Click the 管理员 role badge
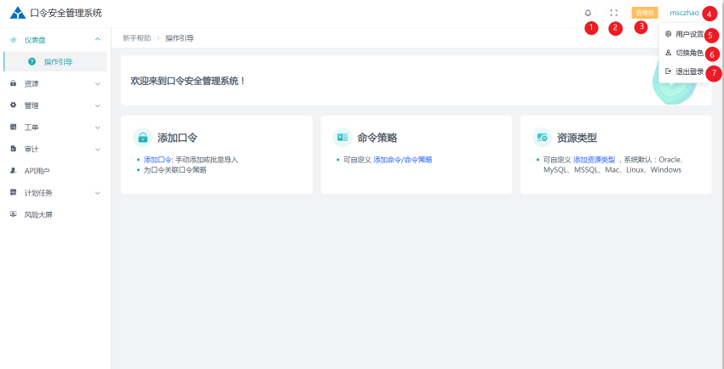This screenshot has width=724, height=369. point(645,13)
